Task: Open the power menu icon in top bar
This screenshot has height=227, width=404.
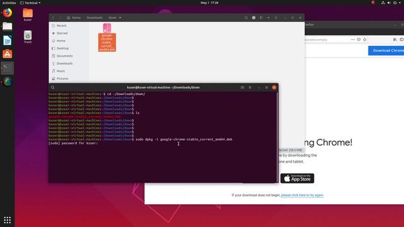Action: [395, 3]
